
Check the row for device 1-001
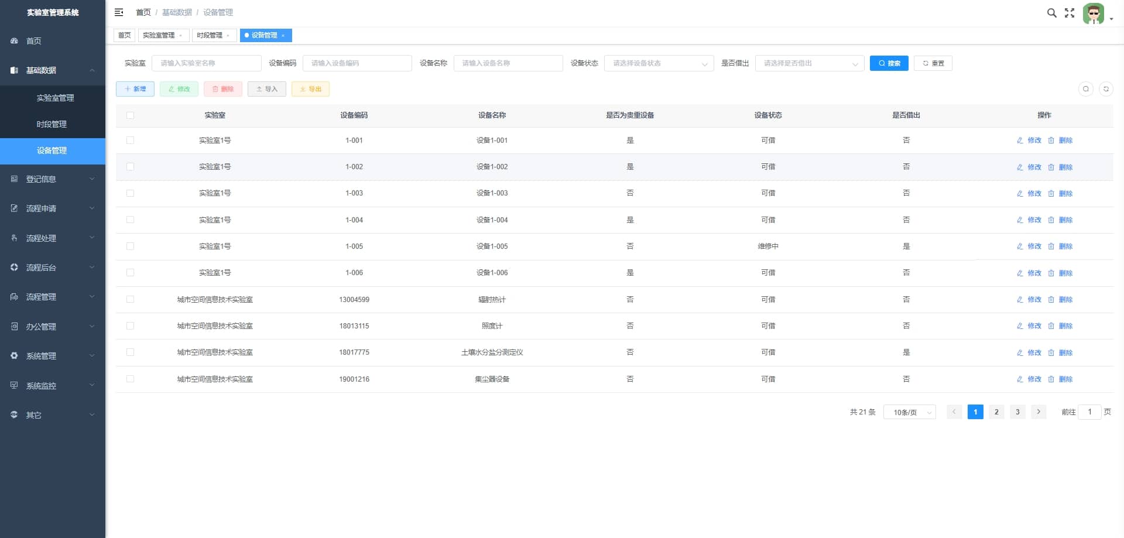pyautogui.click(x=130, y=141)
